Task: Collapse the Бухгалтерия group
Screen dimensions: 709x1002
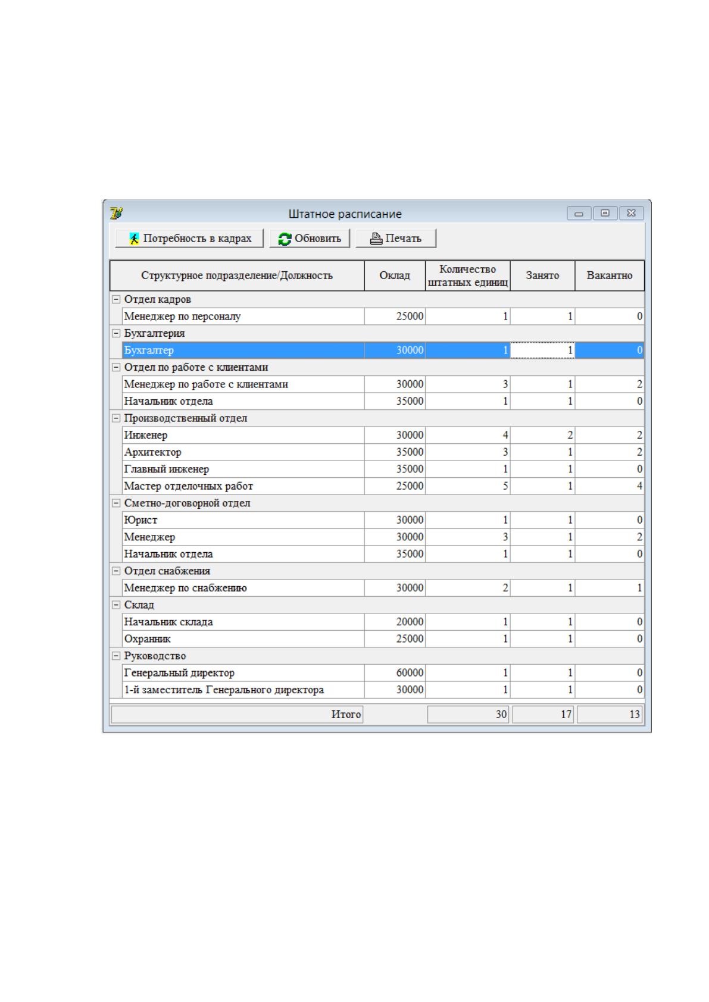Action: (116, 333)
